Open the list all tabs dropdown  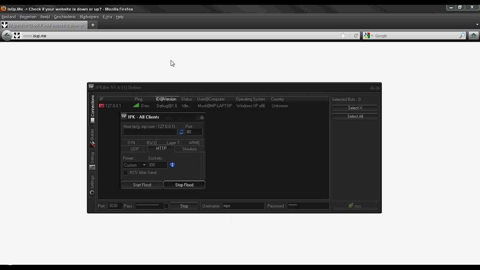coord(477,25)
